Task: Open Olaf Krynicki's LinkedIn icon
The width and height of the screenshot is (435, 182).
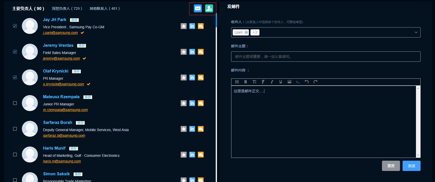Action: pyautogui.click(x=192, y=77)
